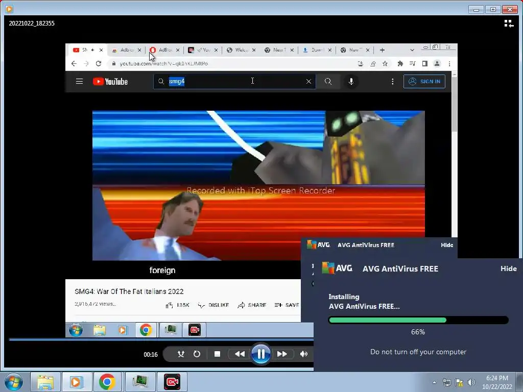Open the system volume tray icon
523x392 pixels.
tap(471, 382)
